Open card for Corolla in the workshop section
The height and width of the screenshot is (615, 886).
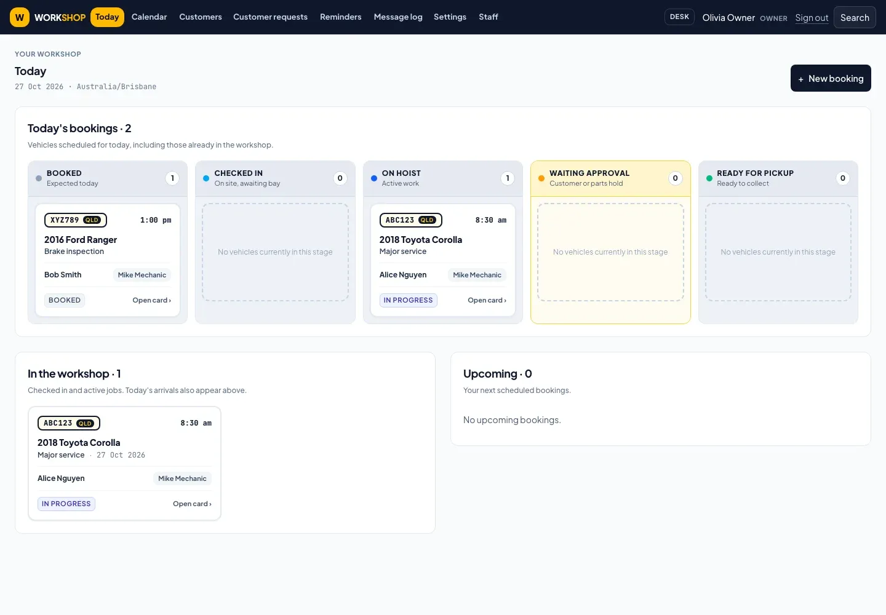(192, 504)
